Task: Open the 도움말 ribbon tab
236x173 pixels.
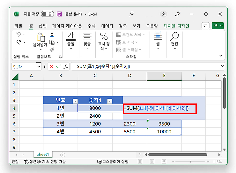Action: [x=152, y=26]
